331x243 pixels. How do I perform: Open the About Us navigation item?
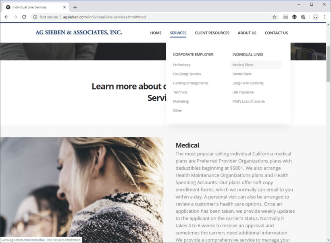pos(247,33)
